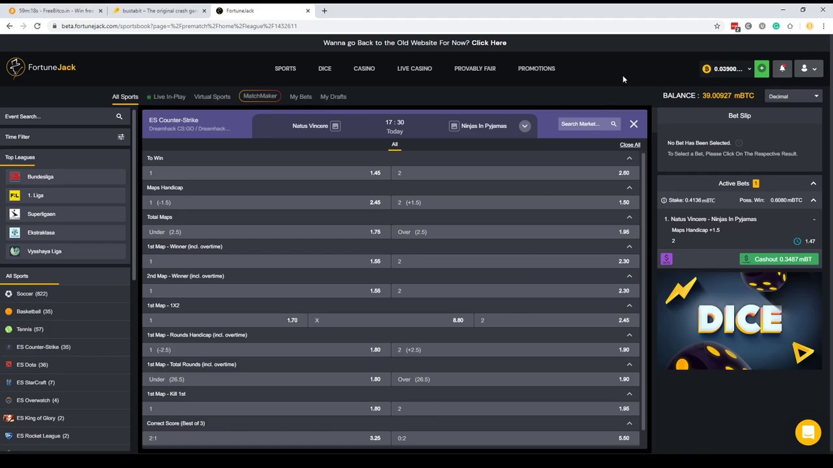Collapse 2nd Map - Winner market
This screenshot has width=833, height=468.
pyautogui.click(x=629, y=276)
